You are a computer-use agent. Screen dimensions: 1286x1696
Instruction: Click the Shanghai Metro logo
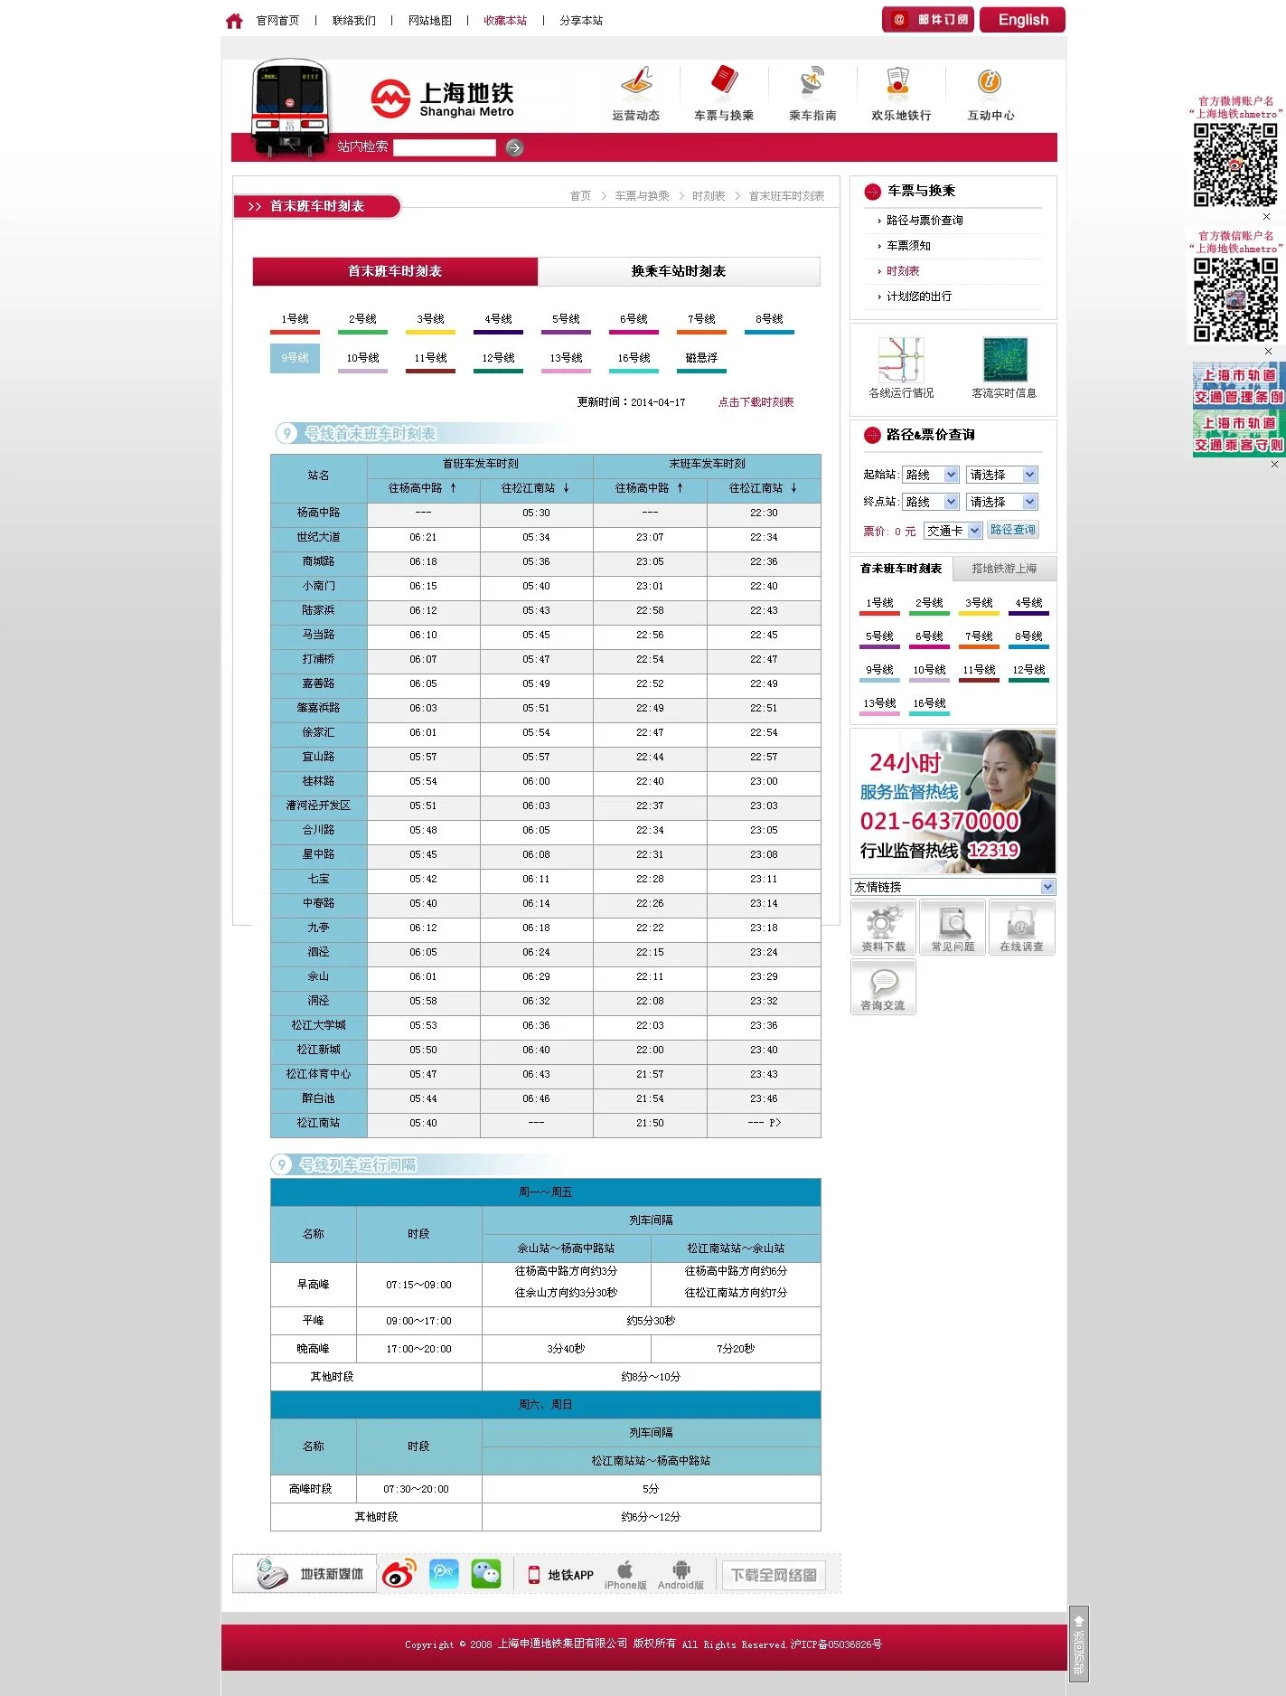pyautogui.click(x=442, y=99)
